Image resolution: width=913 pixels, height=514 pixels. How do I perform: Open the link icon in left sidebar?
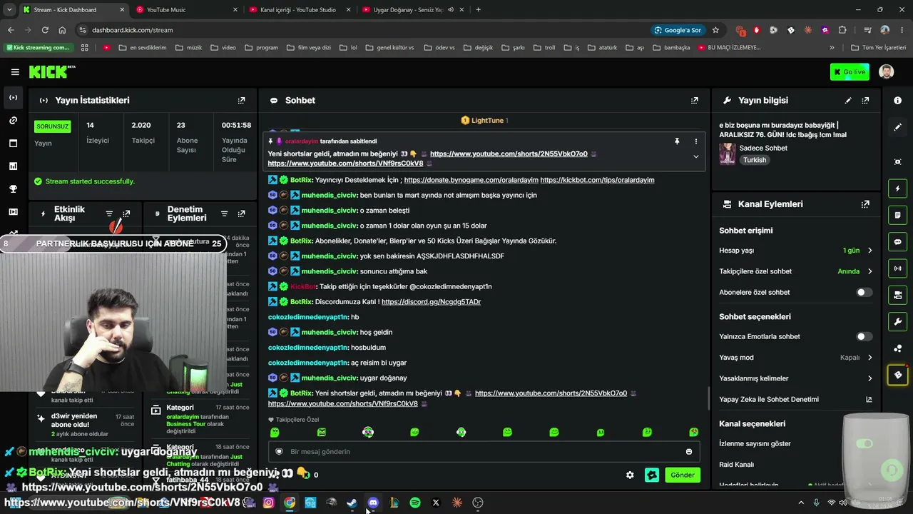click(13, 121)
